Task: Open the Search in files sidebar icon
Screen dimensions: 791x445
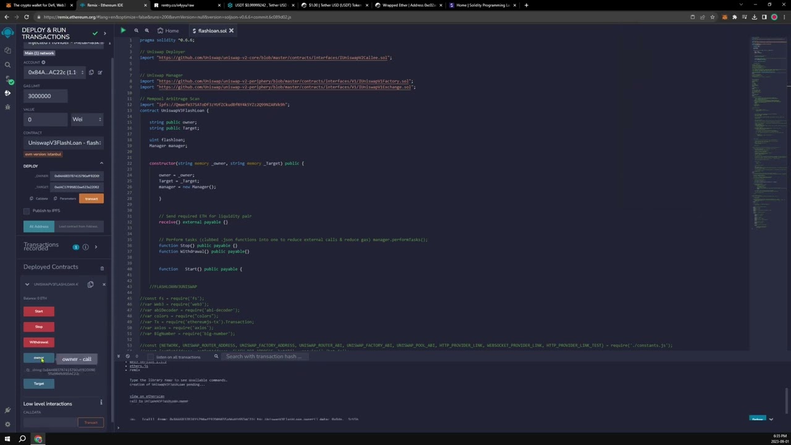Action: point(7,64)
